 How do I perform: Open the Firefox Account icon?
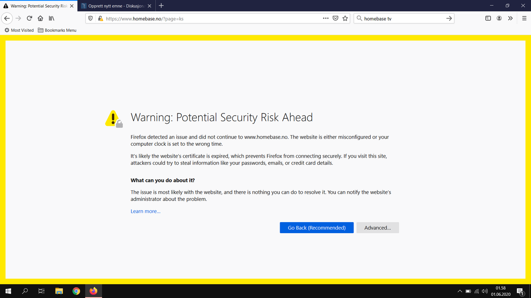click(x=499, y=19)
